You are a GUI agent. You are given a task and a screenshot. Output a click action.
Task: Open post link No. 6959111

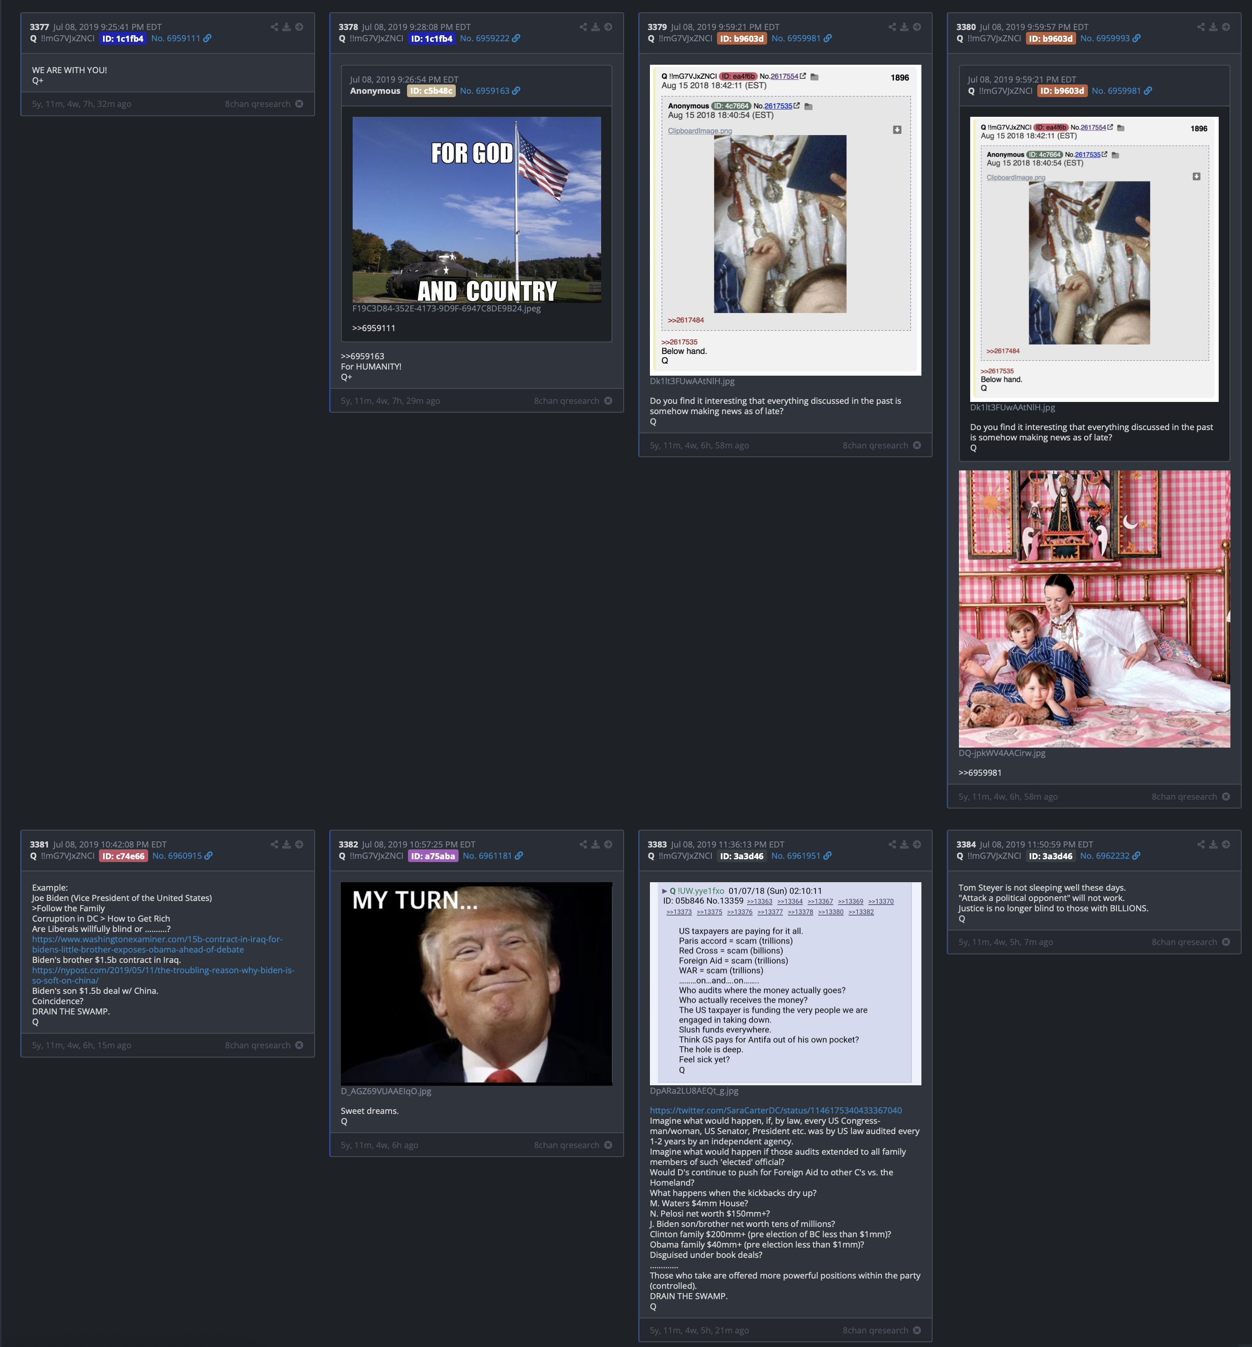[x=181, y=38]
